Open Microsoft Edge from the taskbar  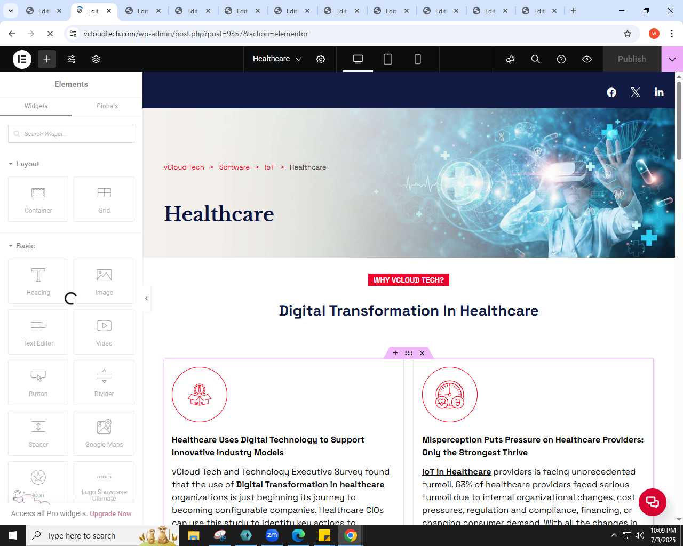click(x=298, y=535)
